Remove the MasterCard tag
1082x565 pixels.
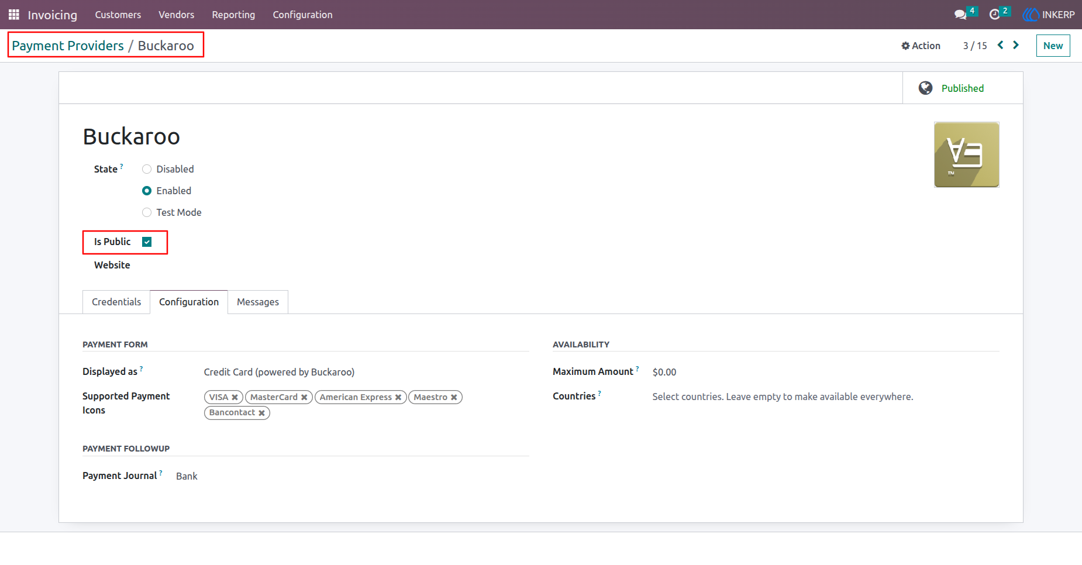(x=304, y=397)
